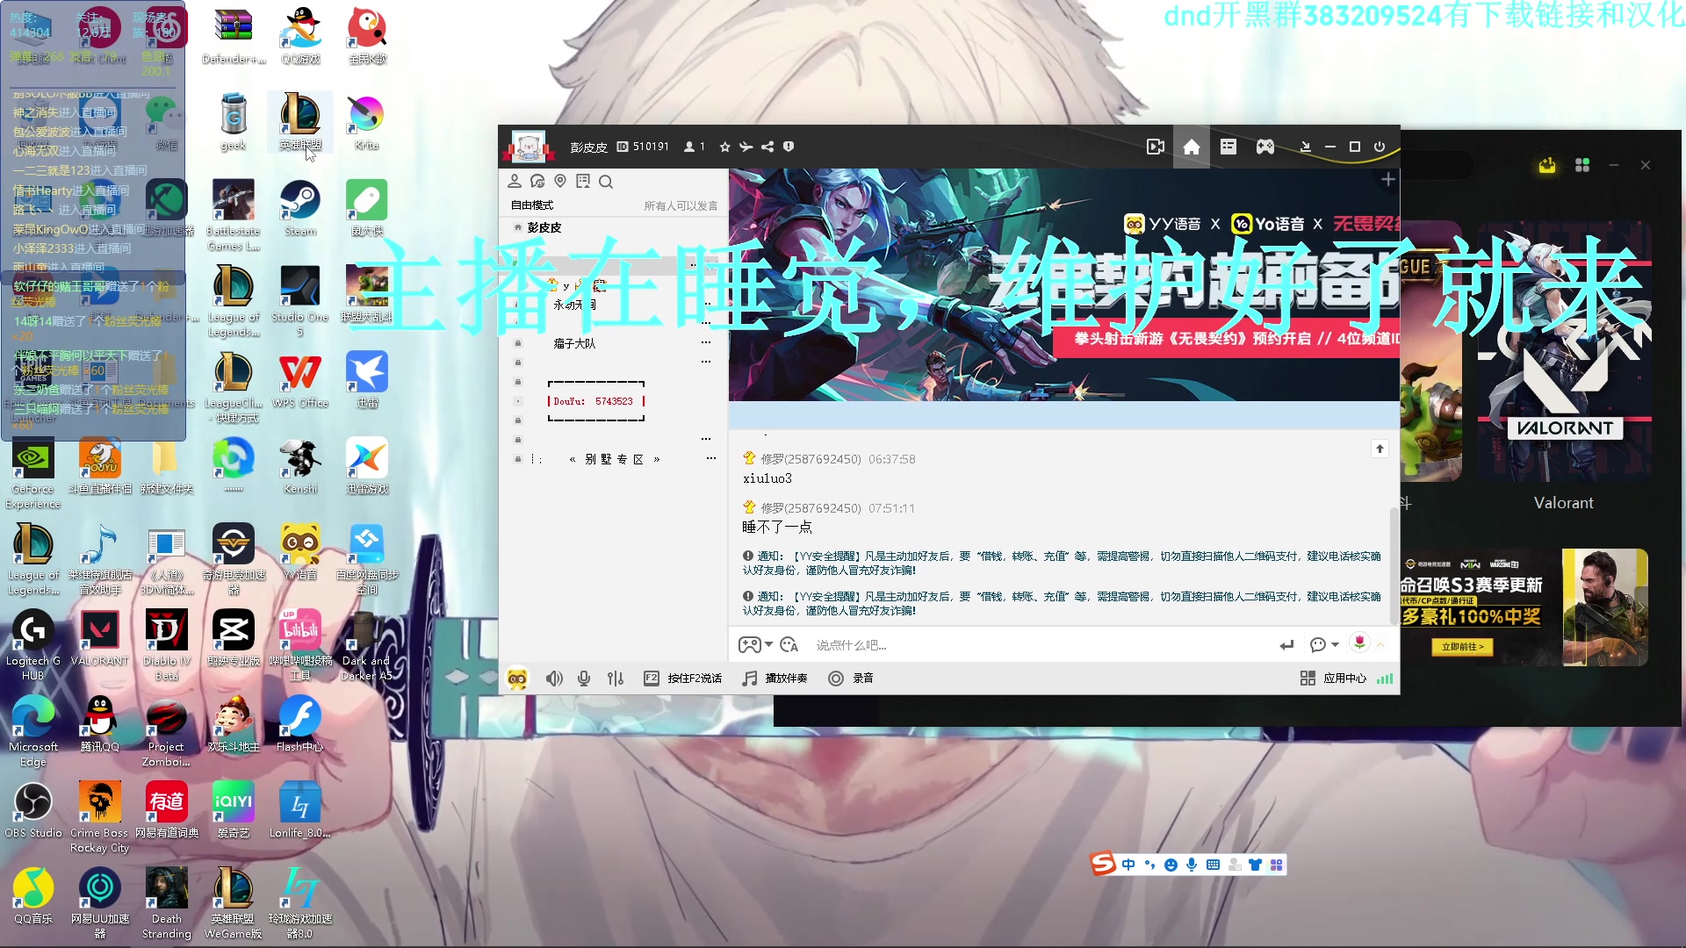
Task: Select the Microsoft Edge desktop icon
Action: 33,732
